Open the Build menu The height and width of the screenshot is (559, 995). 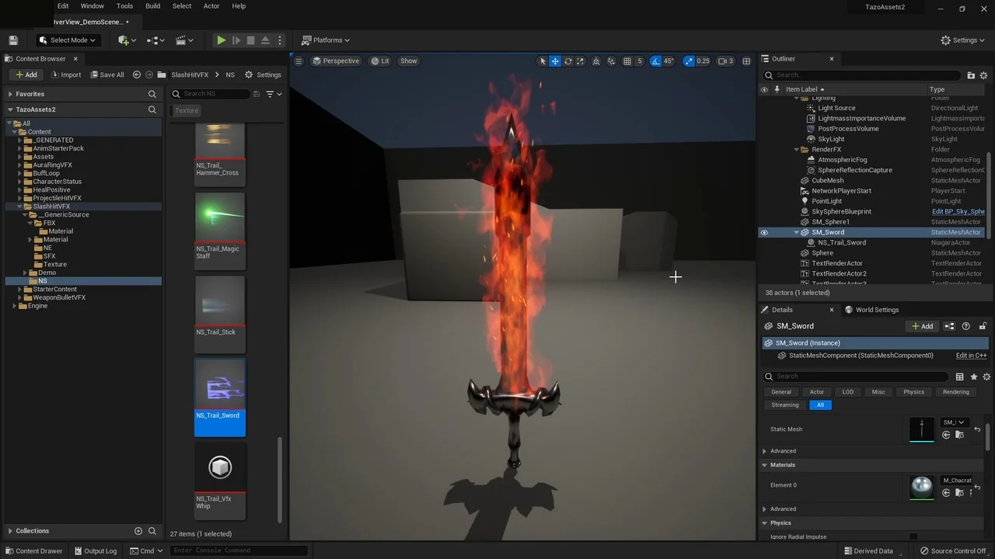152,6
